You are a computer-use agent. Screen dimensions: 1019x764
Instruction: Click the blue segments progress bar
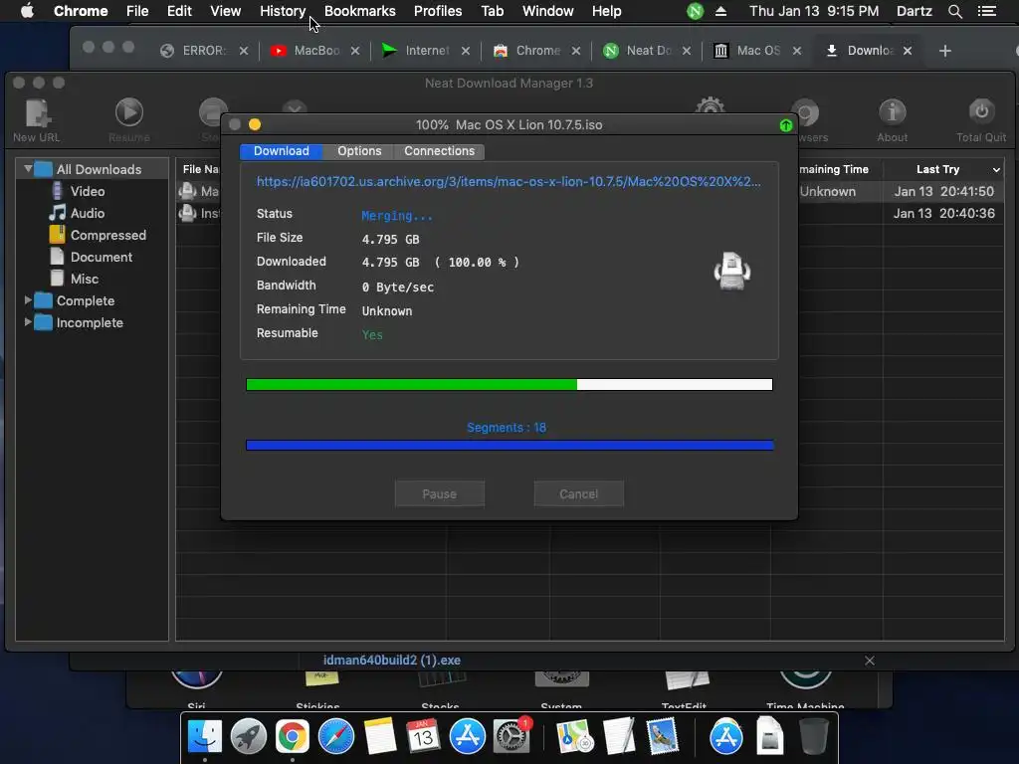(x=509, y=445)
